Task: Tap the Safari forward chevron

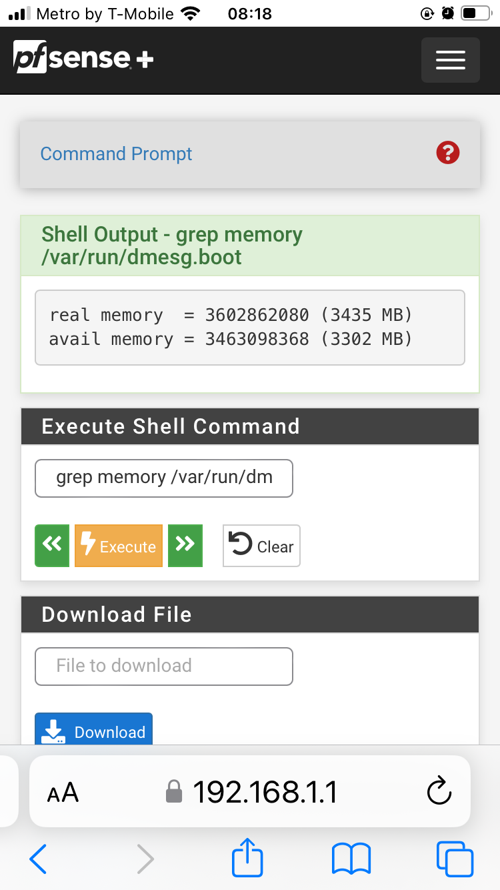Action: pyautogui.click(x=145, y=858)
